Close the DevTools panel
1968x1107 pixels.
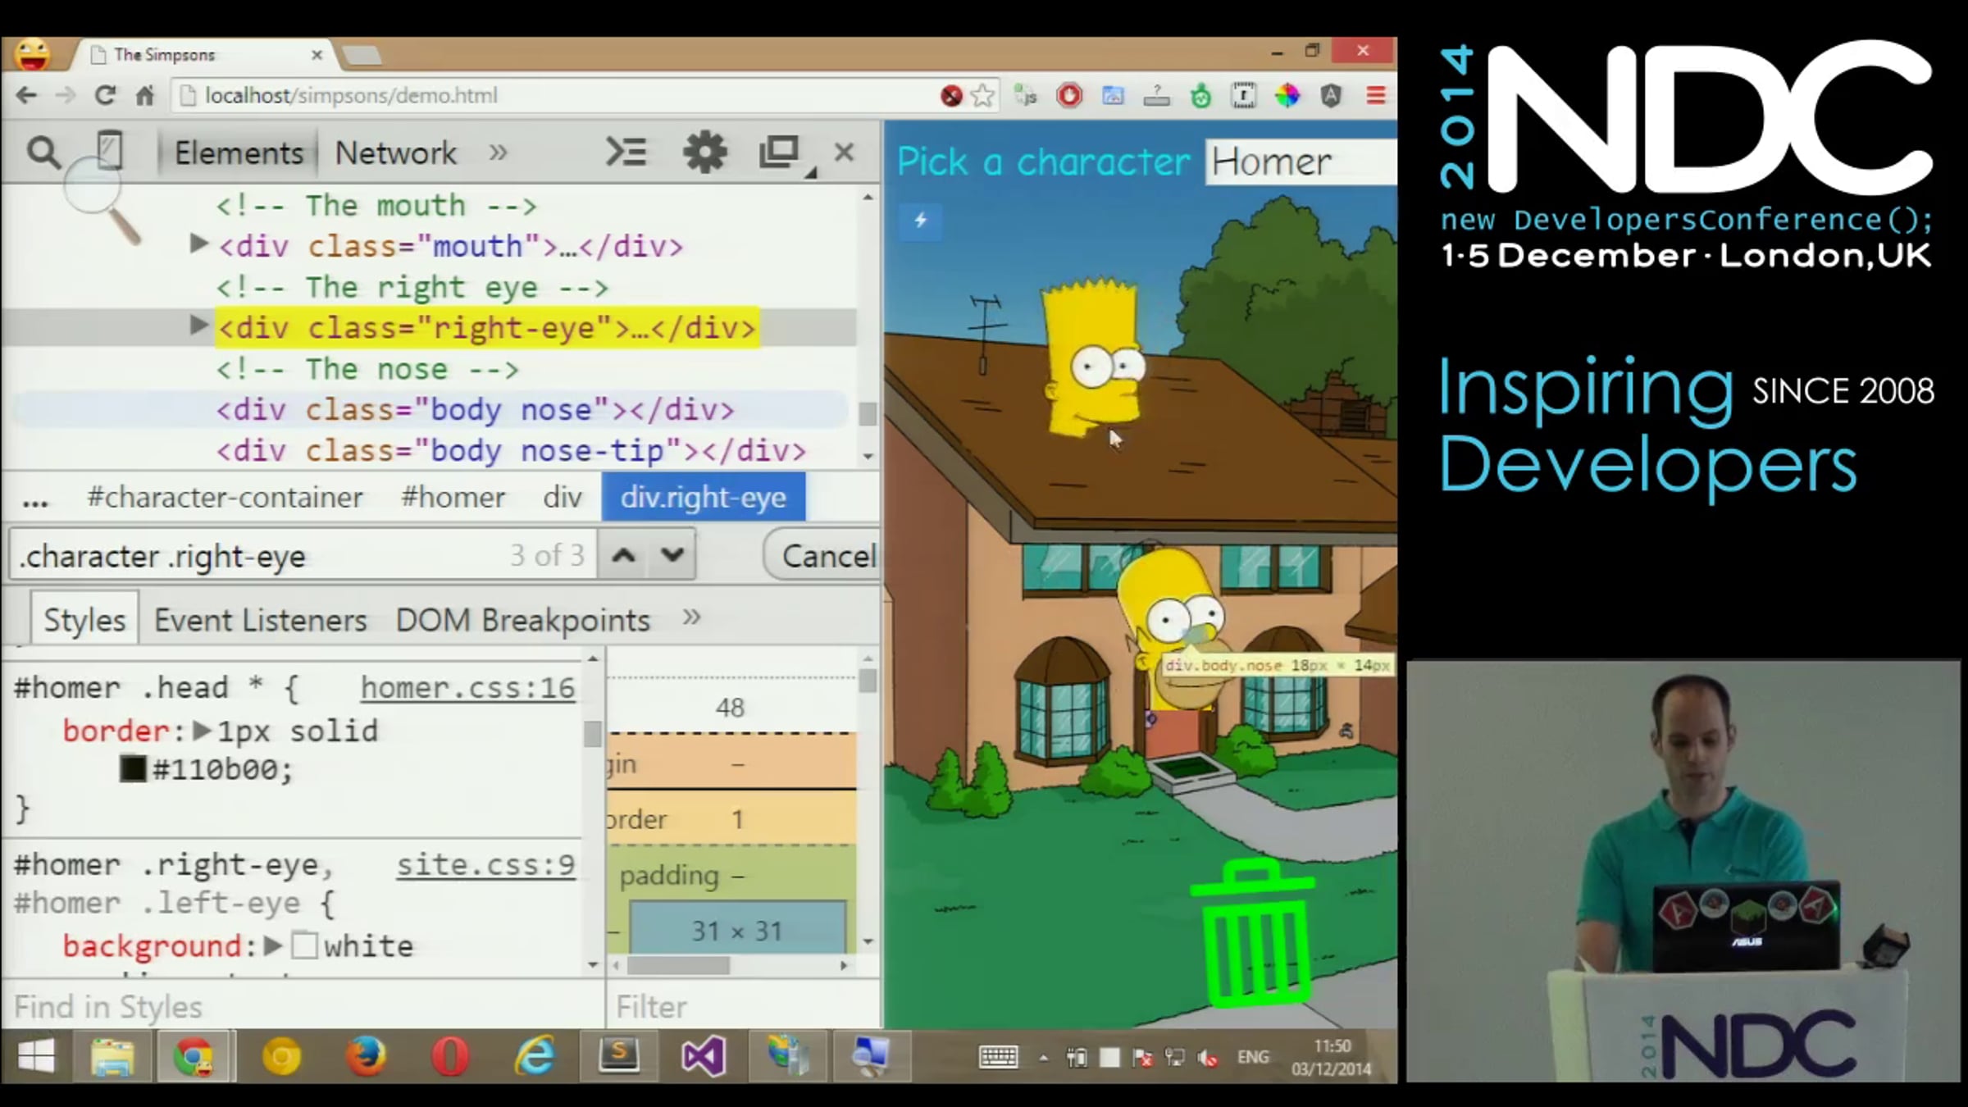coord(844,153)
